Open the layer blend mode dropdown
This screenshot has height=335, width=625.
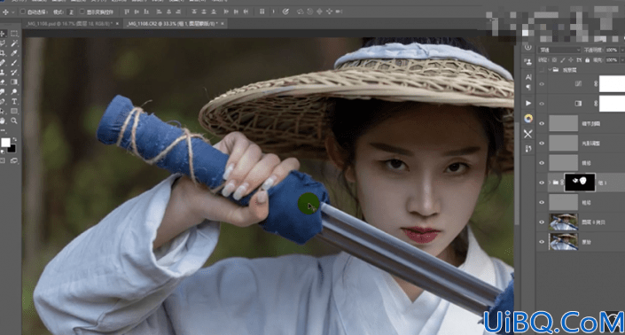point(559,50)
